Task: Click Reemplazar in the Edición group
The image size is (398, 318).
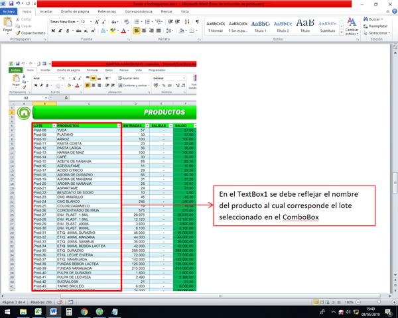Action: tap(375, 26)
